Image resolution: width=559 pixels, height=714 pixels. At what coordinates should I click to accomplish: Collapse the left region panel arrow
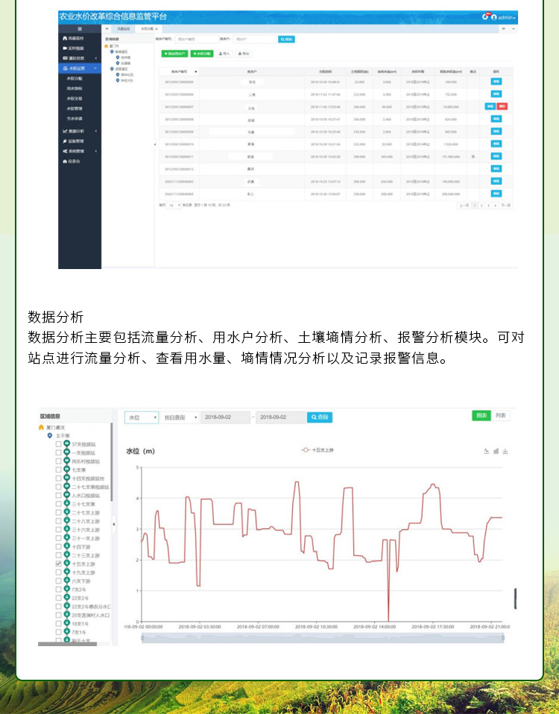(x=114, y=525)
